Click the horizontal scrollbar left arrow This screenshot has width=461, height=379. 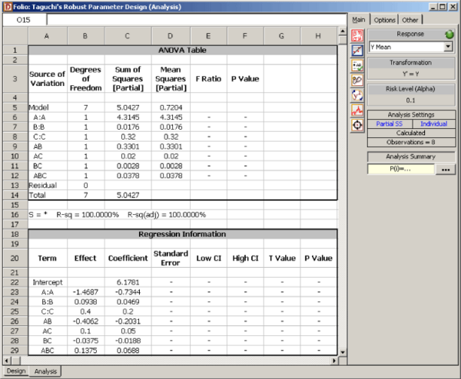[7, 361]
